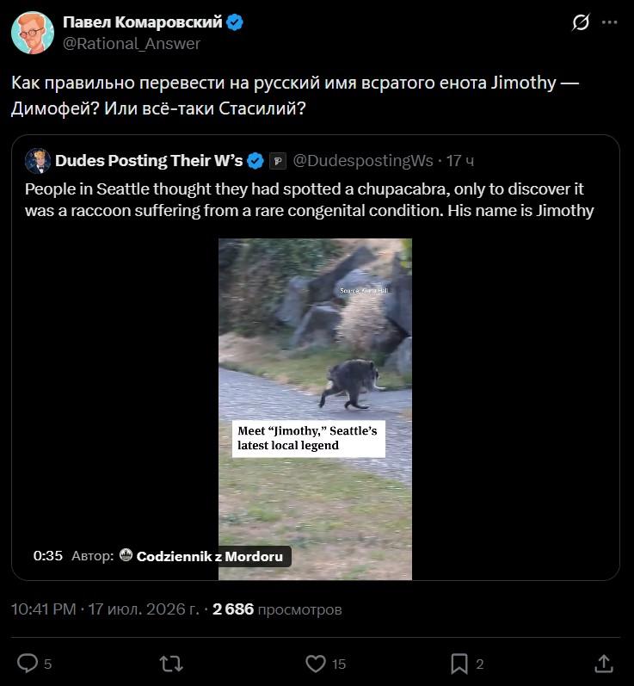The width and height of the screenshot is (634, 686).
Task: Click the 10:41 PM timestamp link
Action: pos(43,609)
